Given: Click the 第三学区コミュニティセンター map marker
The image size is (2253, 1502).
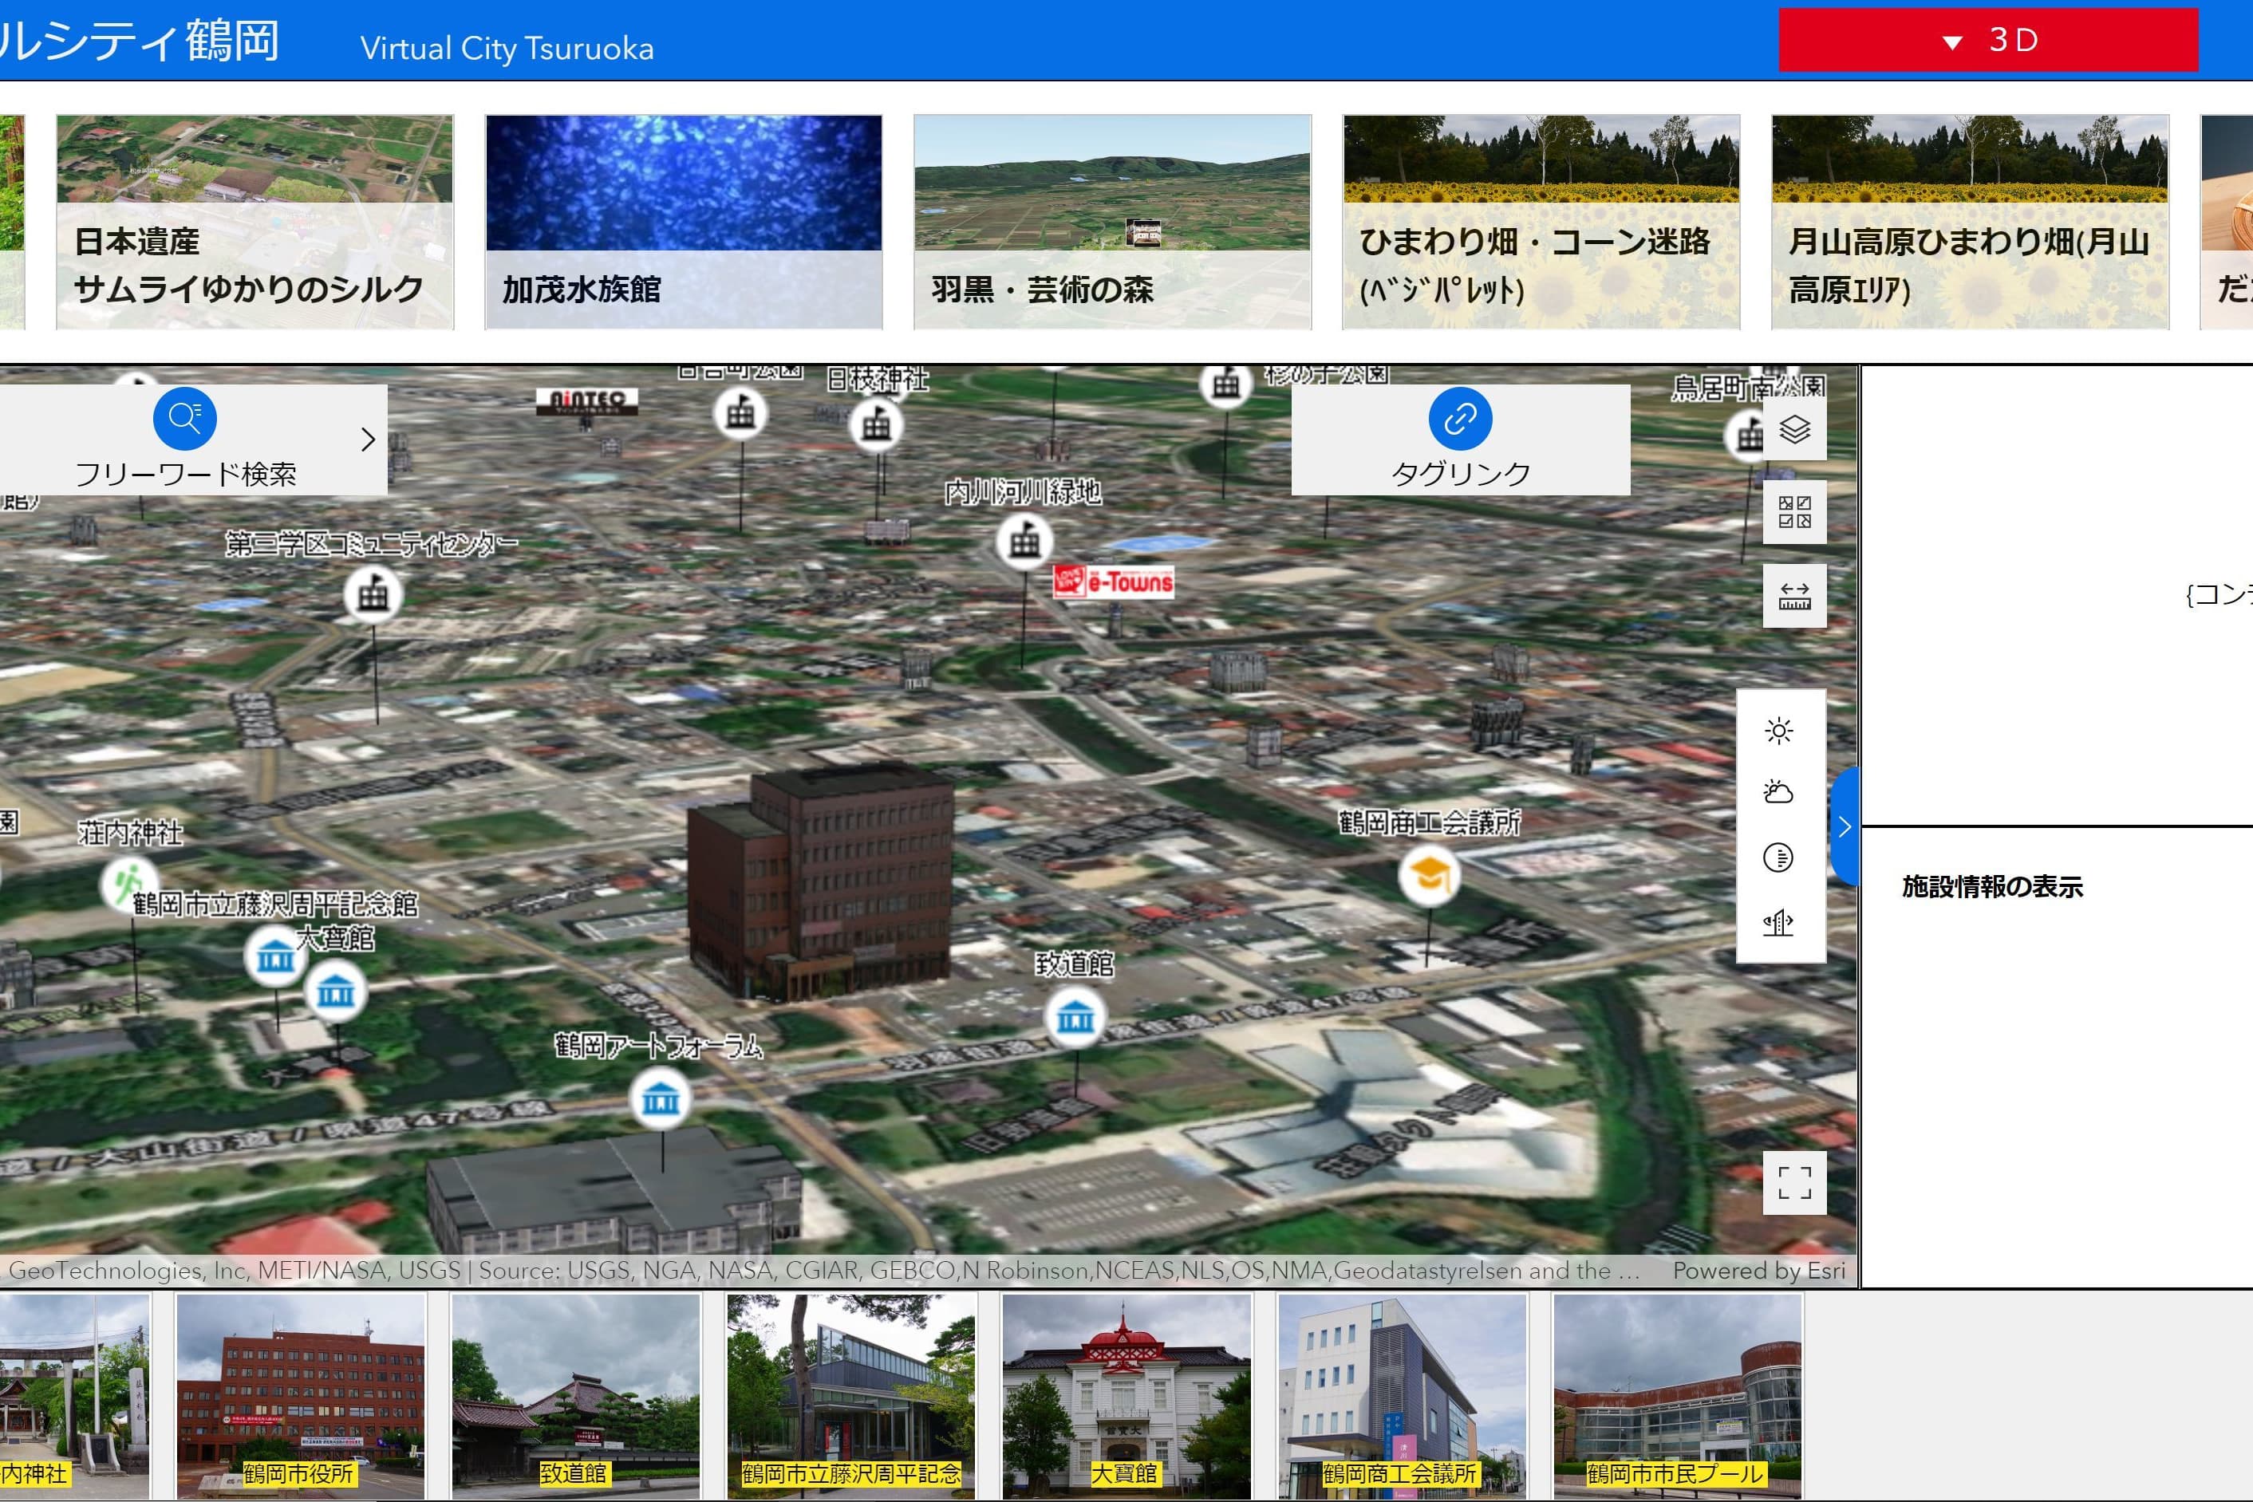Looking at the screenshot, I should [x=373, y=595].
